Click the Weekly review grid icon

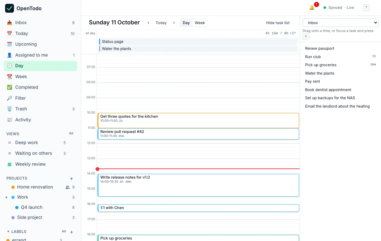point(9,164)
